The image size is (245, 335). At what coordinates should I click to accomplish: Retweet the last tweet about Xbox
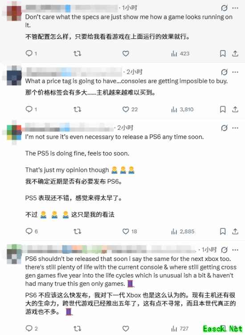click(77, 328)
